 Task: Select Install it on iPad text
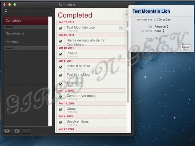(x=78, y=66)
